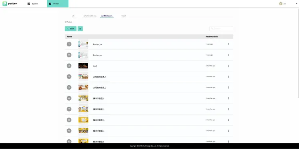Switch to the Share with me tab
This screenshot has width=299, height=149.
point(90,16)
